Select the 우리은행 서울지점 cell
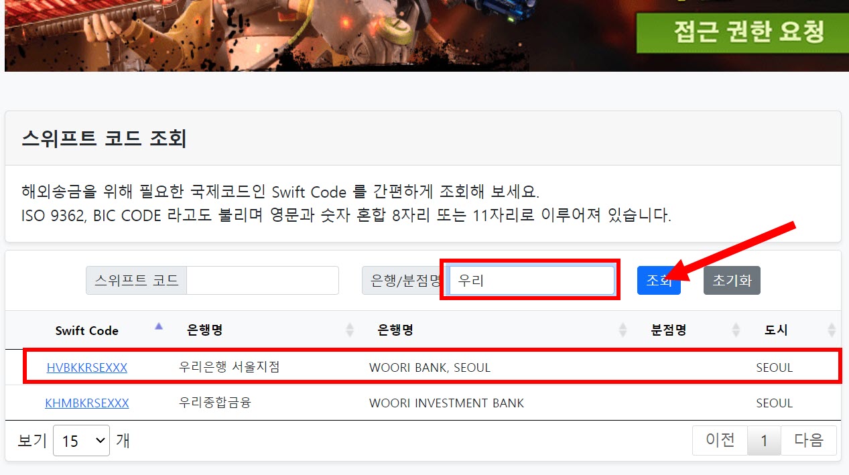 click(x=229, y=367)
